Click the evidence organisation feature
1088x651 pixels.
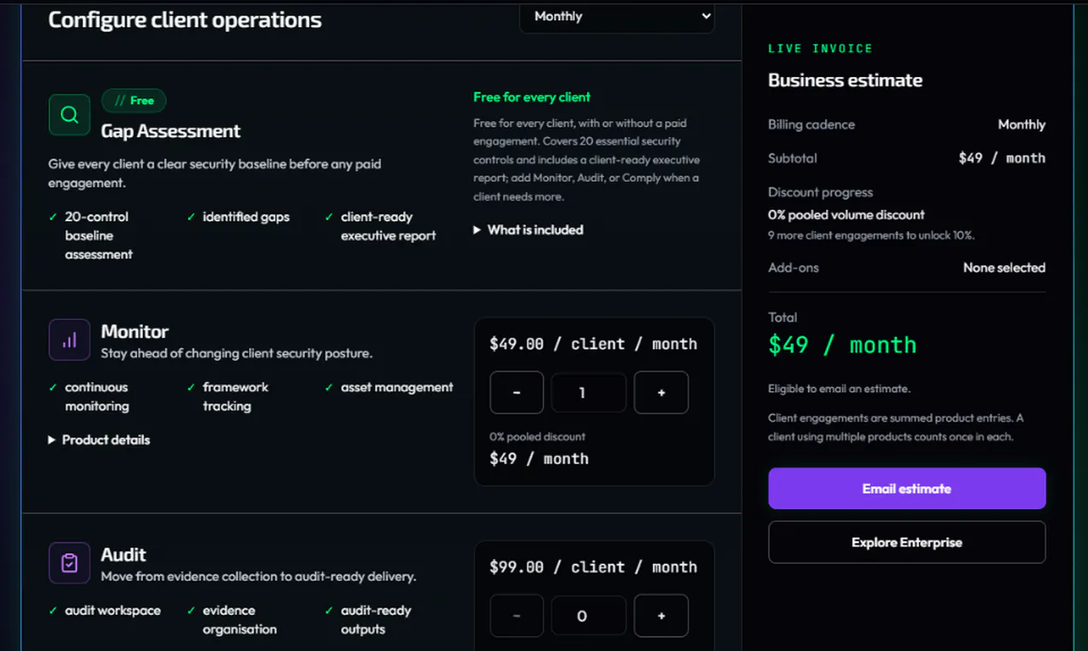[x=240, y=619]
